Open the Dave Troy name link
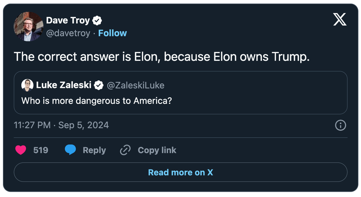361x197 pixels. pyautogui.click(x=68, y=20)
